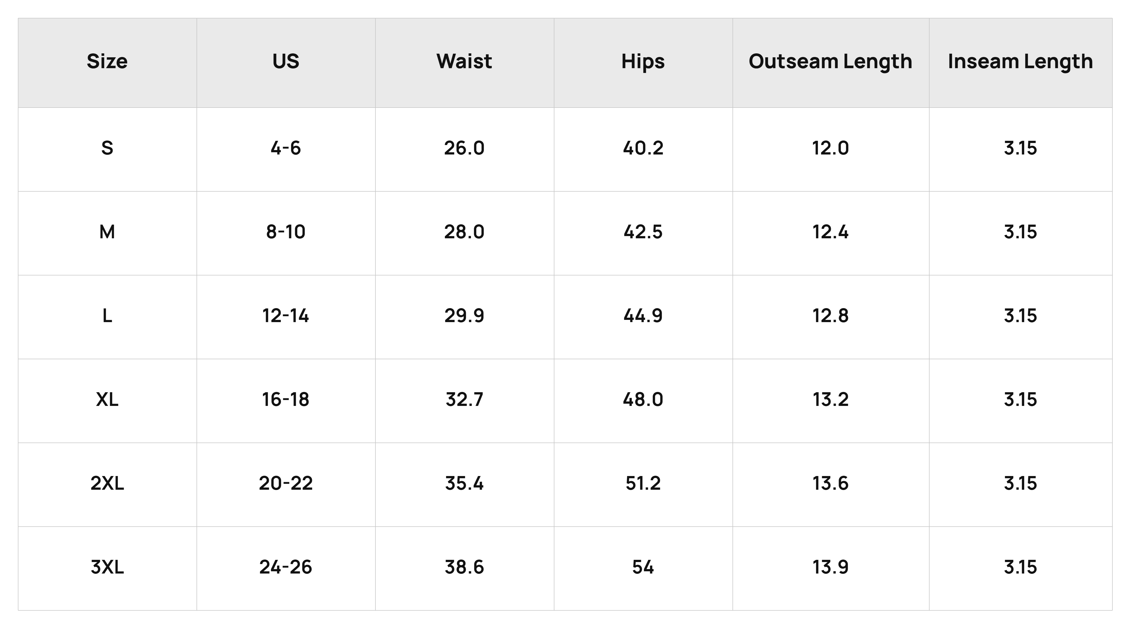
Task: Click US size 4-6 cell
Action: pyautogui.click(x=286, y=148)
